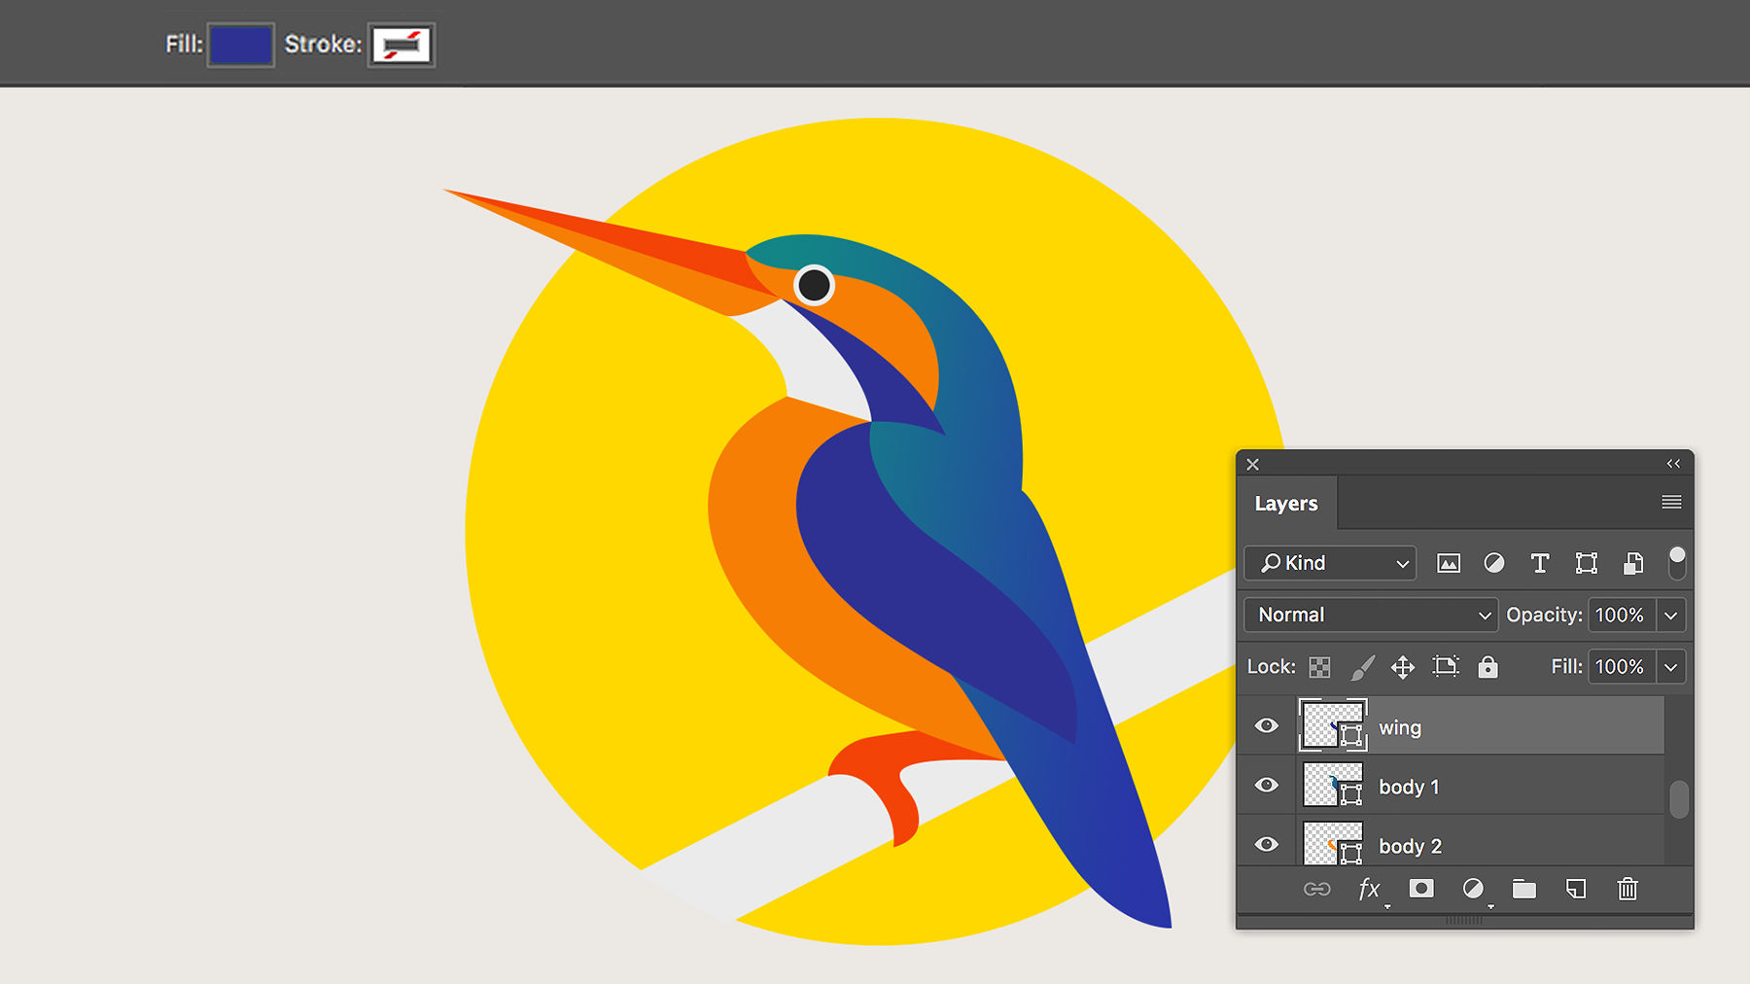Screen dimensions: 1750x984
Task: Create a new layer
Action: click(x=1575, y=889)
